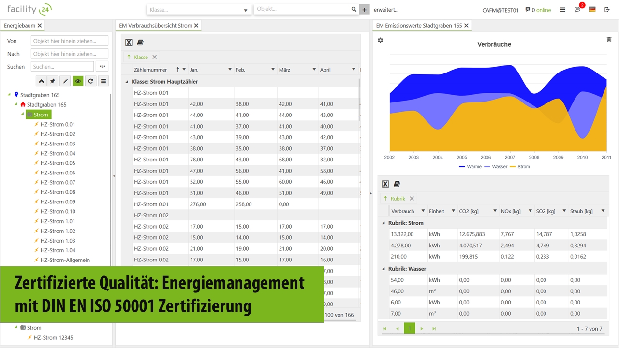Open the Jan. column filter dropdown
This screenshot has height=348, width=619.
click(x=229, y=70)
